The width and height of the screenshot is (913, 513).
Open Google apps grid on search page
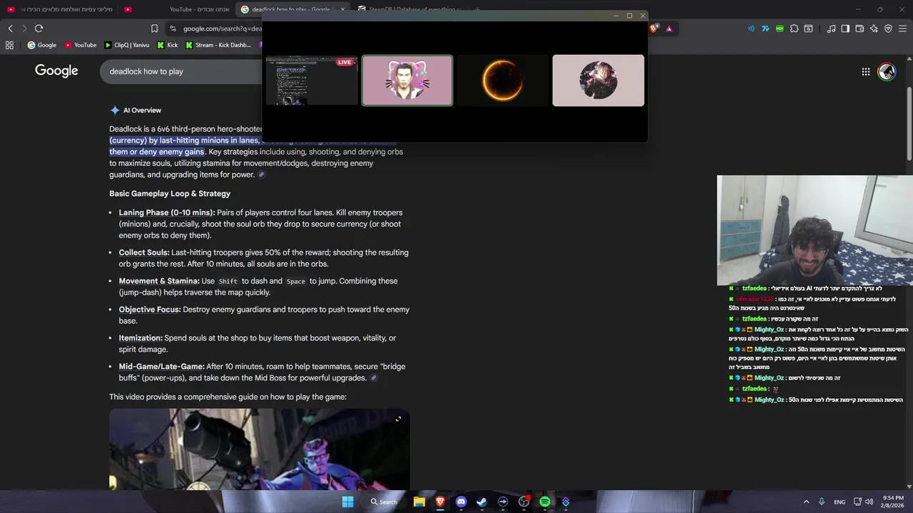[x=865, y=71]
